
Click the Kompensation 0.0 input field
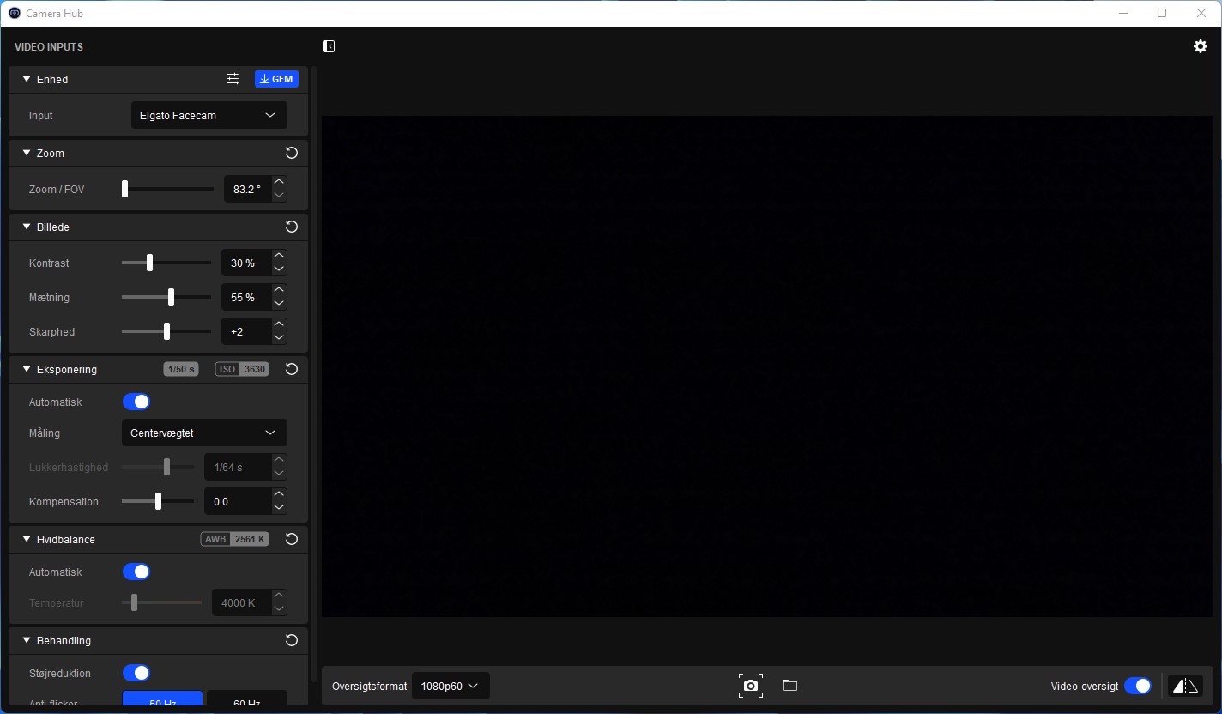pos(238,501)
